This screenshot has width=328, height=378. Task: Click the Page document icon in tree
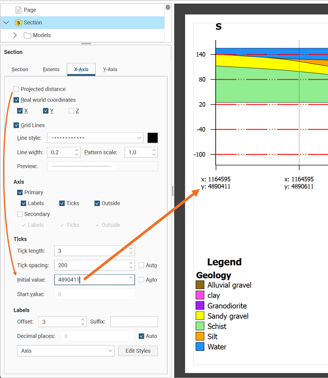18,10
